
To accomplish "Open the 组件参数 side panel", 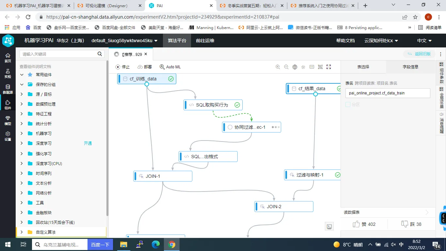I will tap(441, 73).
